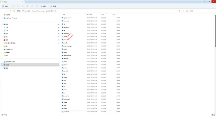
Task: Open the recent locations chevron
Action: (x=8, y=11)
